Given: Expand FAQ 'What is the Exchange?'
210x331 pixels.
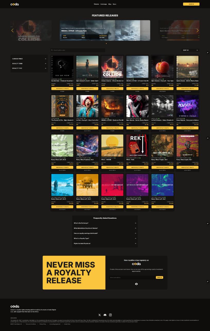Looking at the screenshot, I should [x=105, y=223].
